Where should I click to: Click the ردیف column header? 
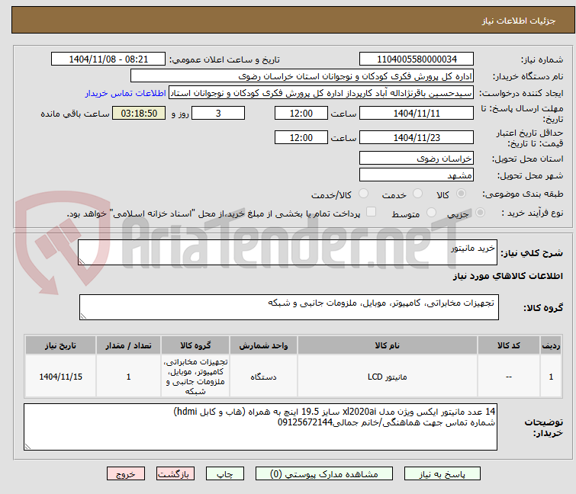[551, 345]
